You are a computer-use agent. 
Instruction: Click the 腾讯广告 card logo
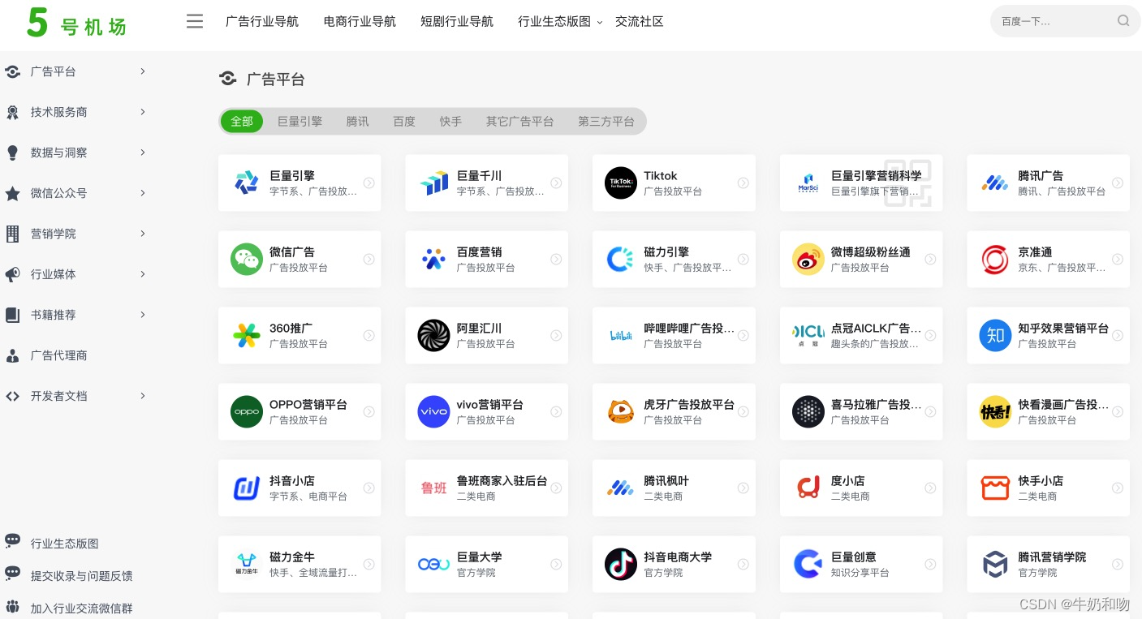[995, 183]
